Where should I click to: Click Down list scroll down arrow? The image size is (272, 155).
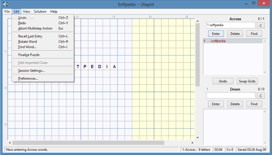[265, 143]
